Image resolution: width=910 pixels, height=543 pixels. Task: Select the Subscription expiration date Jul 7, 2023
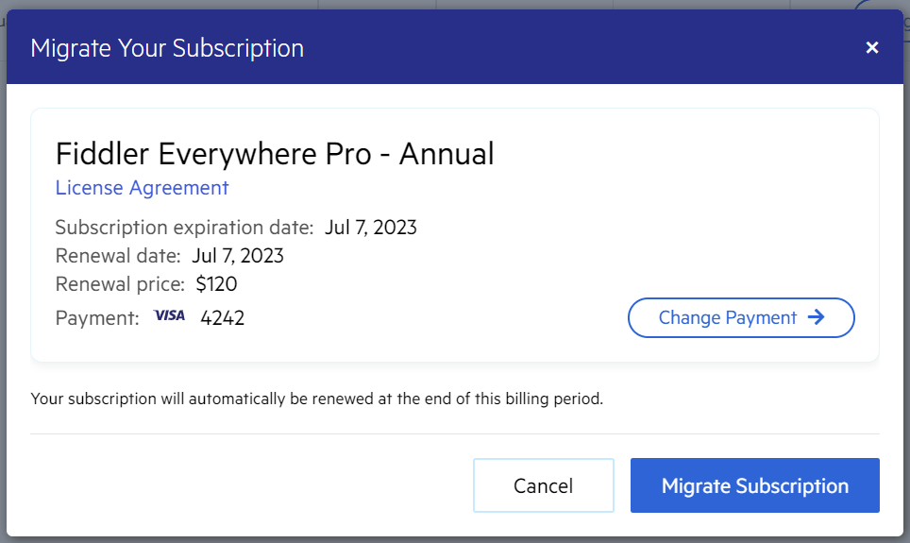click(371, 228)
